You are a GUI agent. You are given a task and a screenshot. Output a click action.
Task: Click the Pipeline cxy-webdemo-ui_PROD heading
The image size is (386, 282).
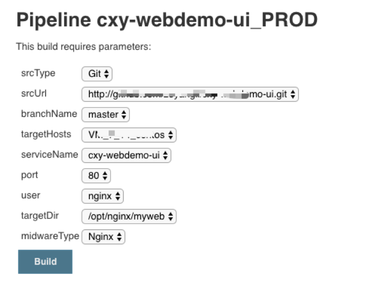coord(167,20)
